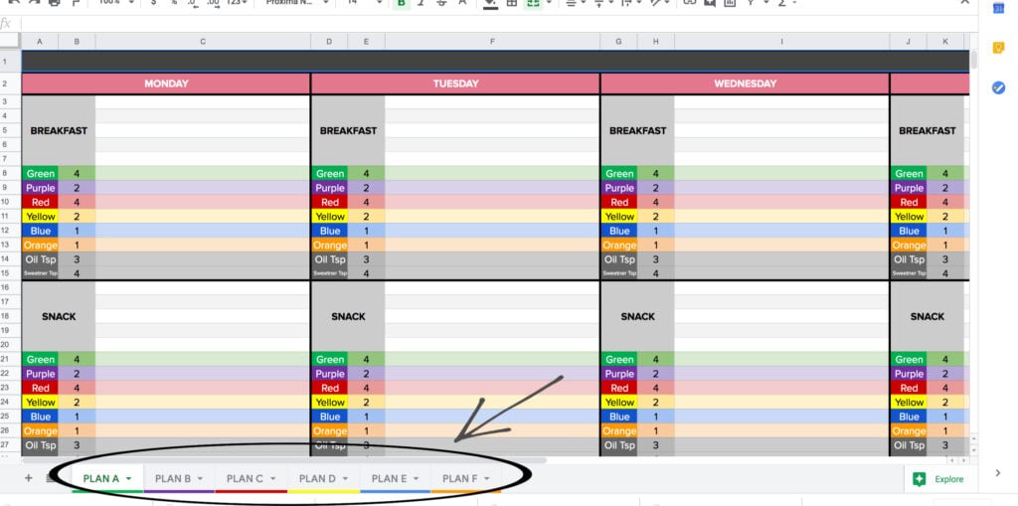Open Google Tasks from the side panel
The width and height of the screenshot is (1018, 506).
pyautogui.click(x=998, y=87)
